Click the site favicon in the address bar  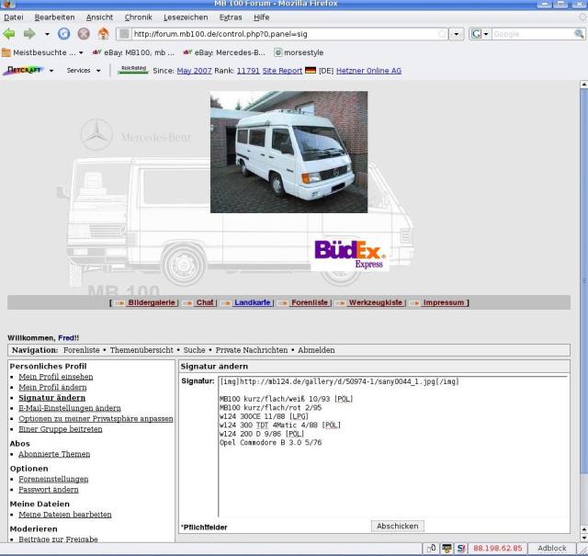[124, 34]
